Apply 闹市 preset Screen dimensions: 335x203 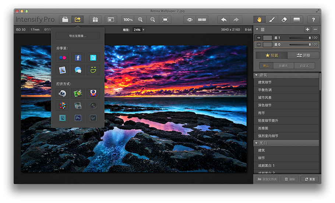click(286, 113)
